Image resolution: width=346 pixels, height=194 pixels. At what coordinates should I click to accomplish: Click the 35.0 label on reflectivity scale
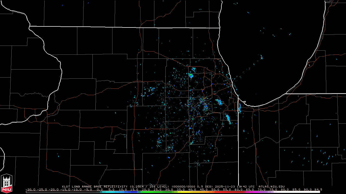point(181,189)
